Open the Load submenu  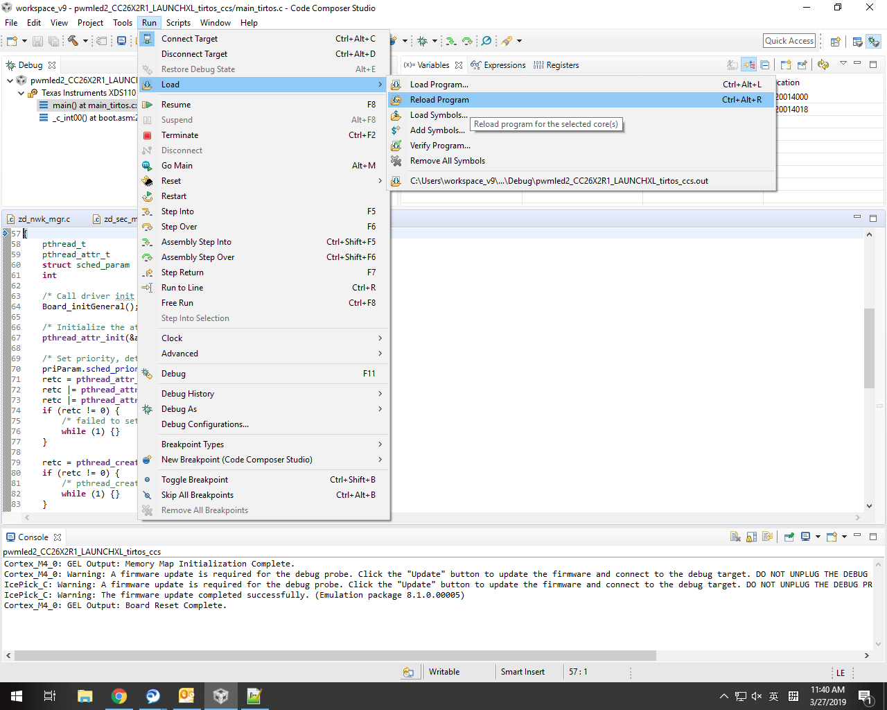264,85
